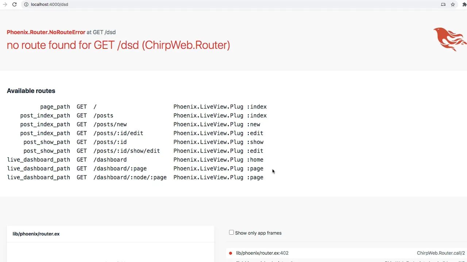Select the red dot frame marker for router.ex:402

coord(230,253)
